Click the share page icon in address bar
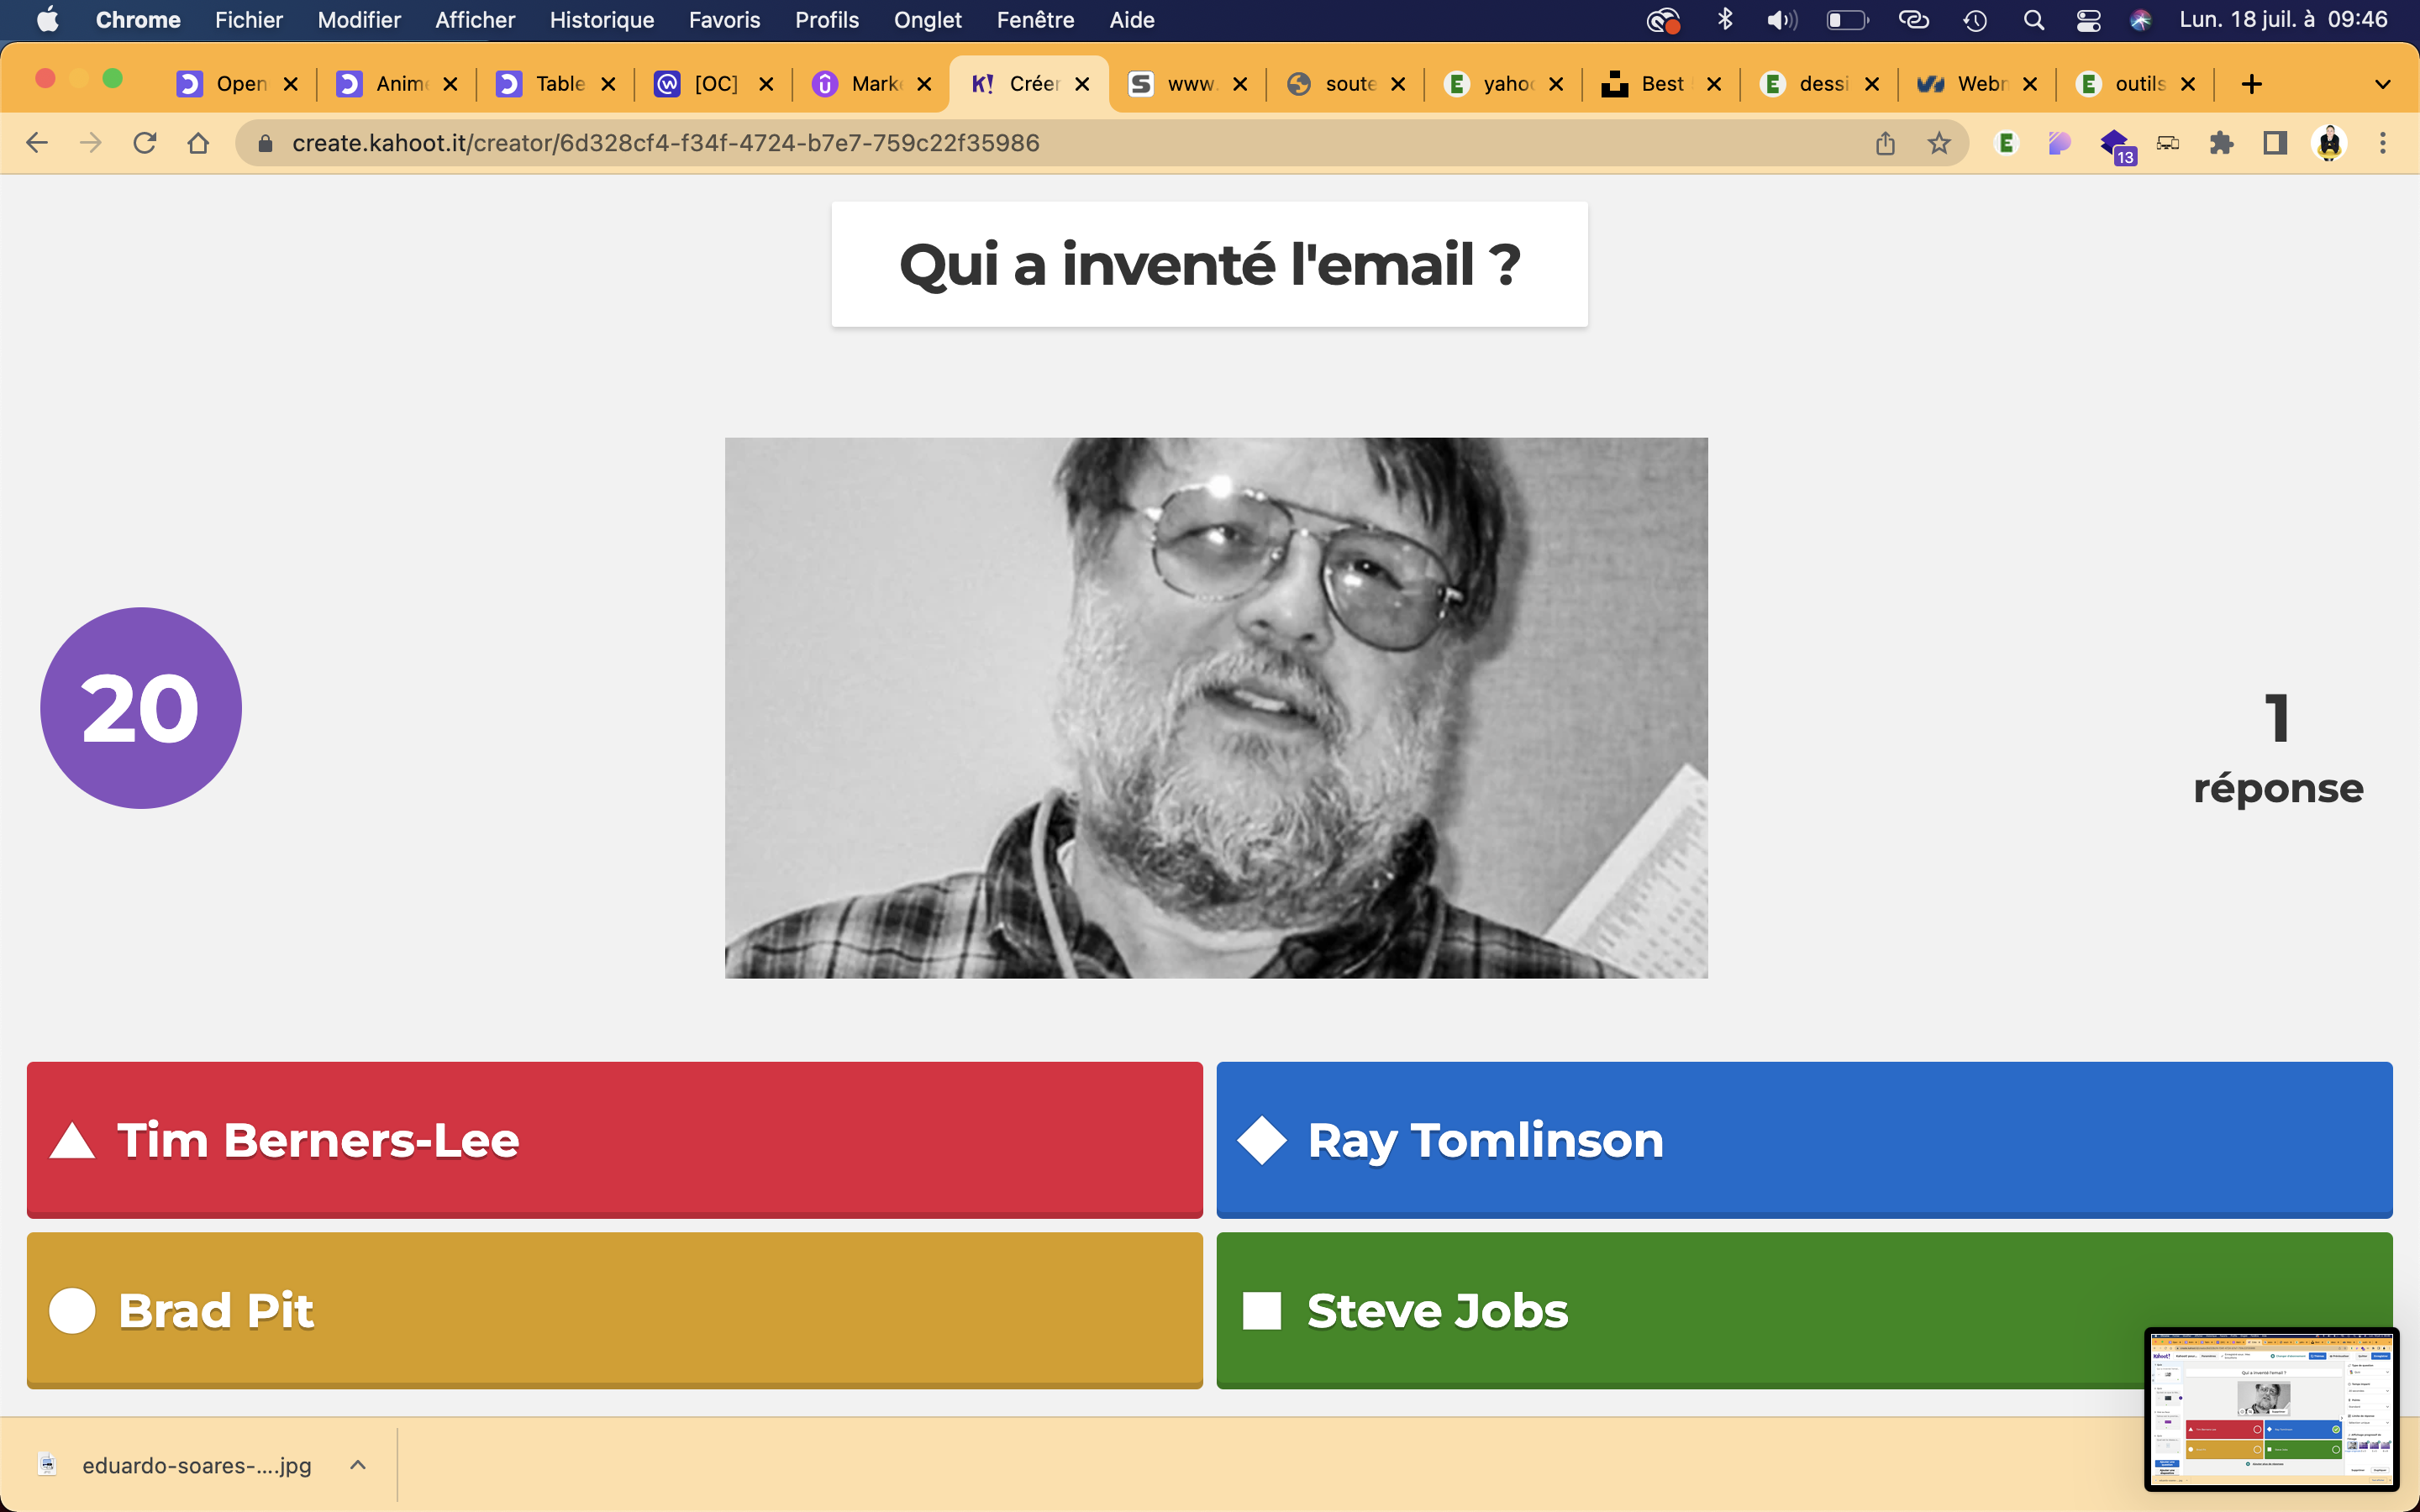Screen dimensions: 2420x1512 click(1885, 143)
